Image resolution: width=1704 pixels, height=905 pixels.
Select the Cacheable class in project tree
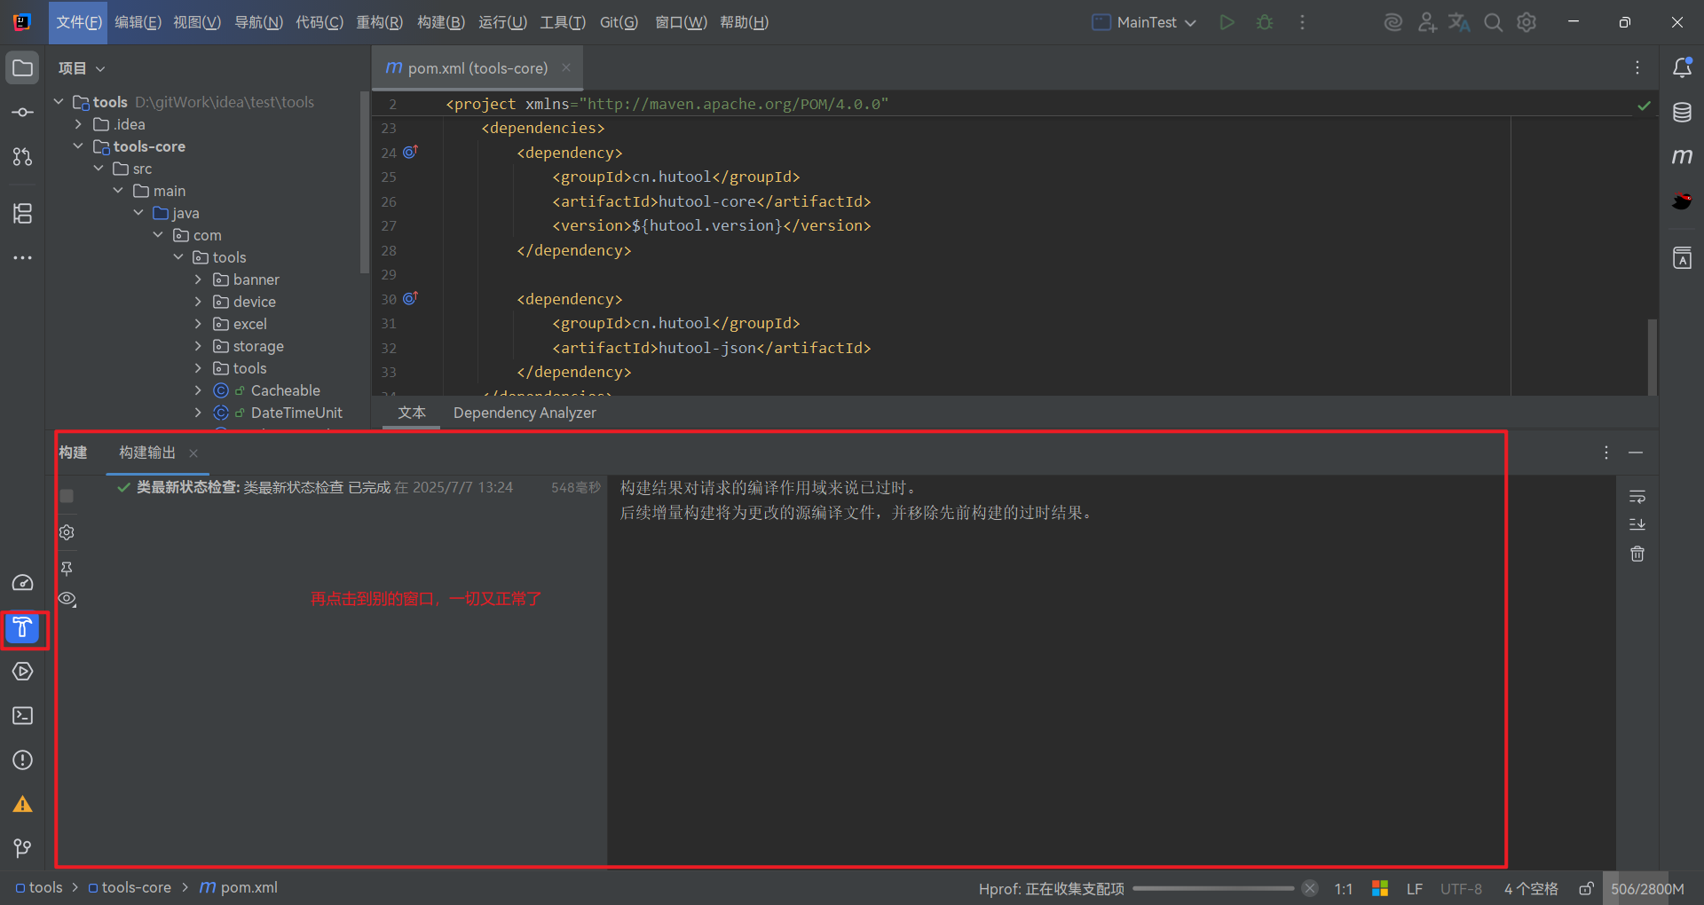pos(285,390)
